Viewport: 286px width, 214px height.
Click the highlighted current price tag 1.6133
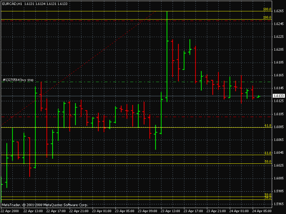279,96
